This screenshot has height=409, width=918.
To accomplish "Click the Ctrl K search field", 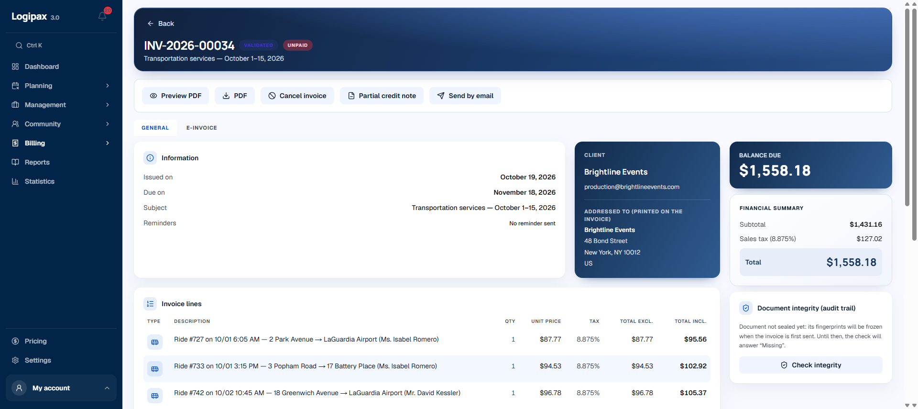I will pos(61,45).
